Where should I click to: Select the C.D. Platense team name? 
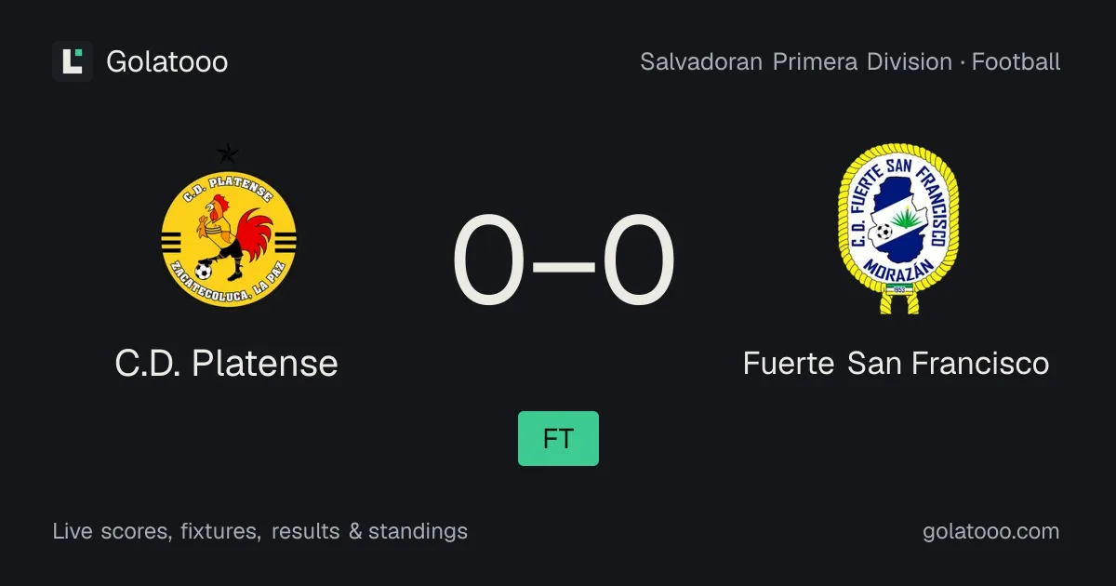pos(227,363)
